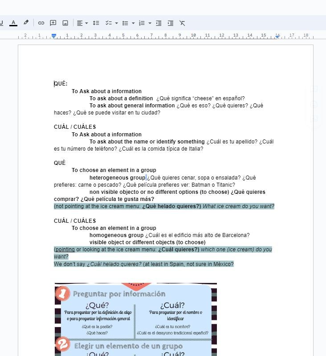Add a comment from the toolbar

point(53,23)
